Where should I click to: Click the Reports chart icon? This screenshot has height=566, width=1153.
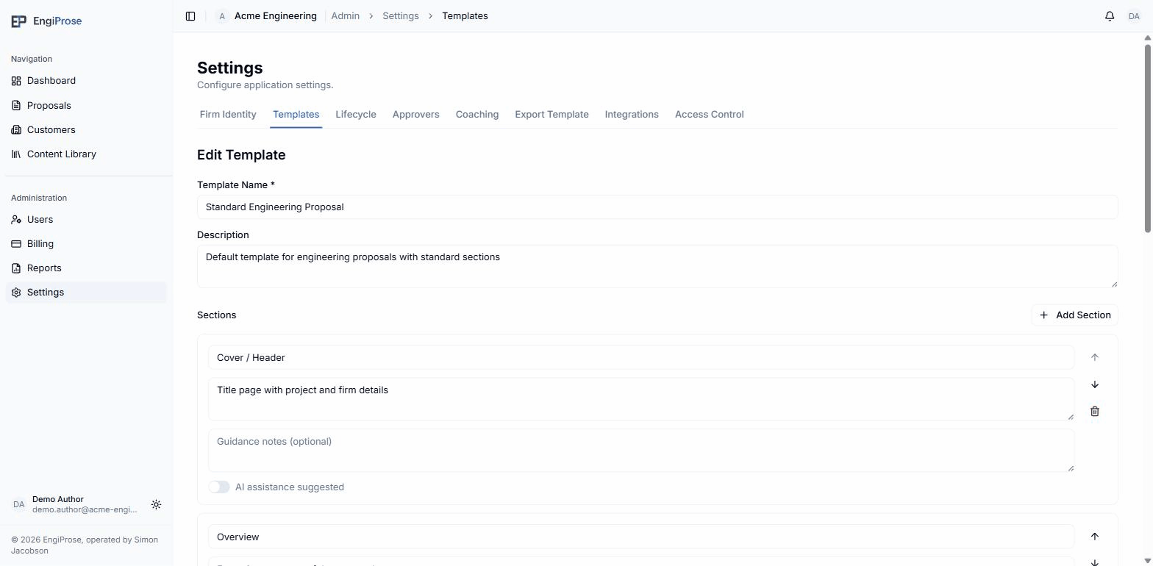16,268
